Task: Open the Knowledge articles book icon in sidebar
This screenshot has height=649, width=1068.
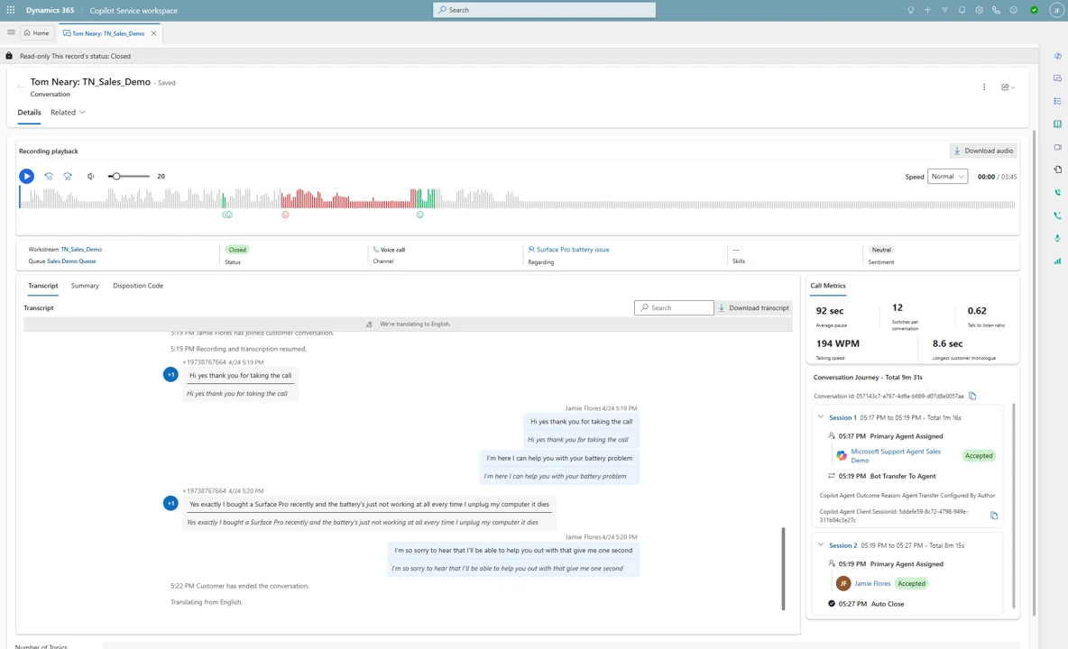Action: point(1057,125)
